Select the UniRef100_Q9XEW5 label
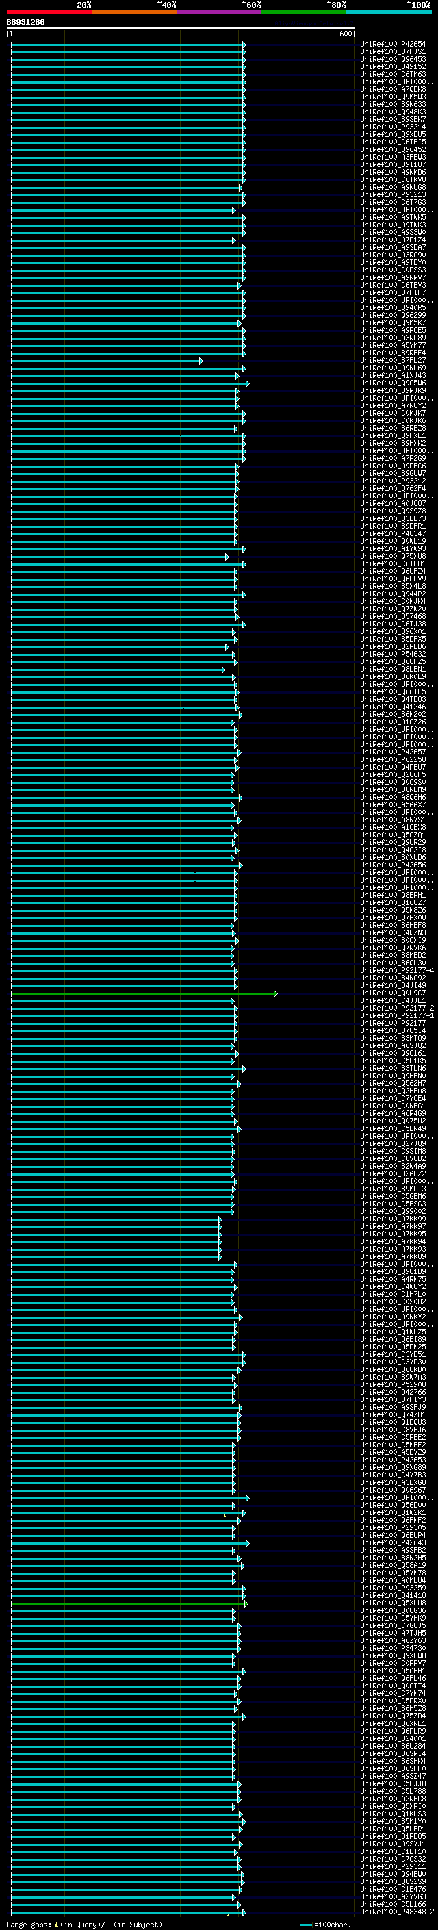The height and width of the screenshot is (1930, 438). click(x=393, y=134)
